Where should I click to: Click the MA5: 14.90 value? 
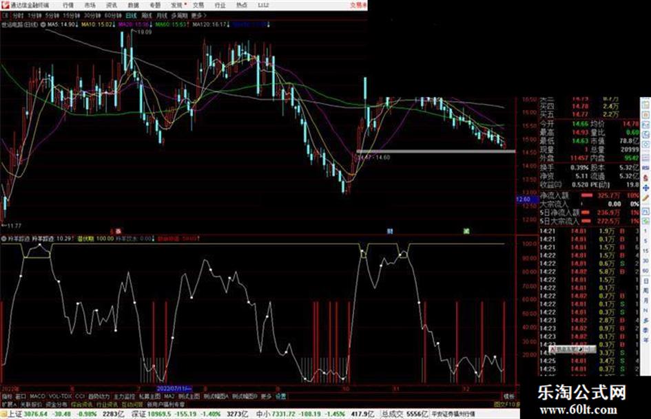click(x=62, y=25)
